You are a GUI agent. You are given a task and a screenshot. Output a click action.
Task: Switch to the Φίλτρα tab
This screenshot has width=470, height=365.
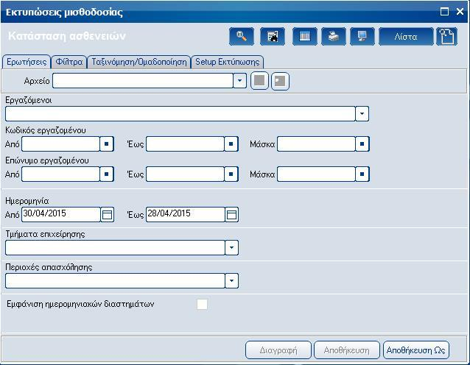[x=69, y=62]
